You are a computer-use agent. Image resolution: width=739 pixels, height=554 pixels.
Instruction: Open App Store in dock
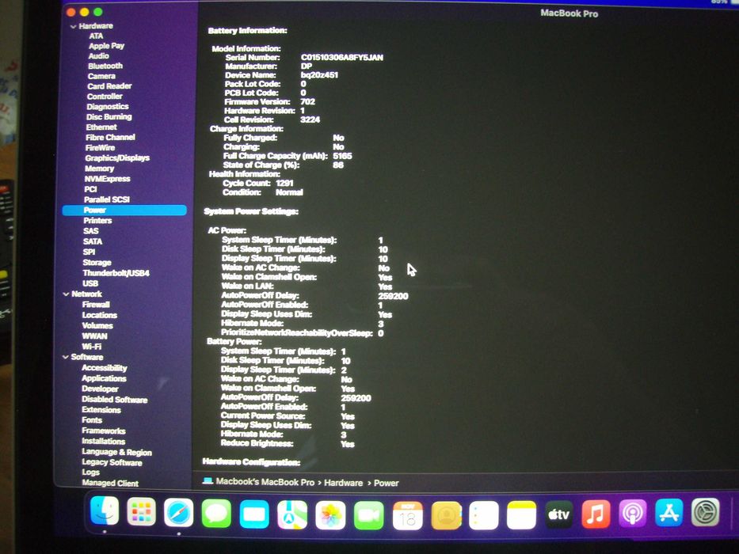point(669,513)
